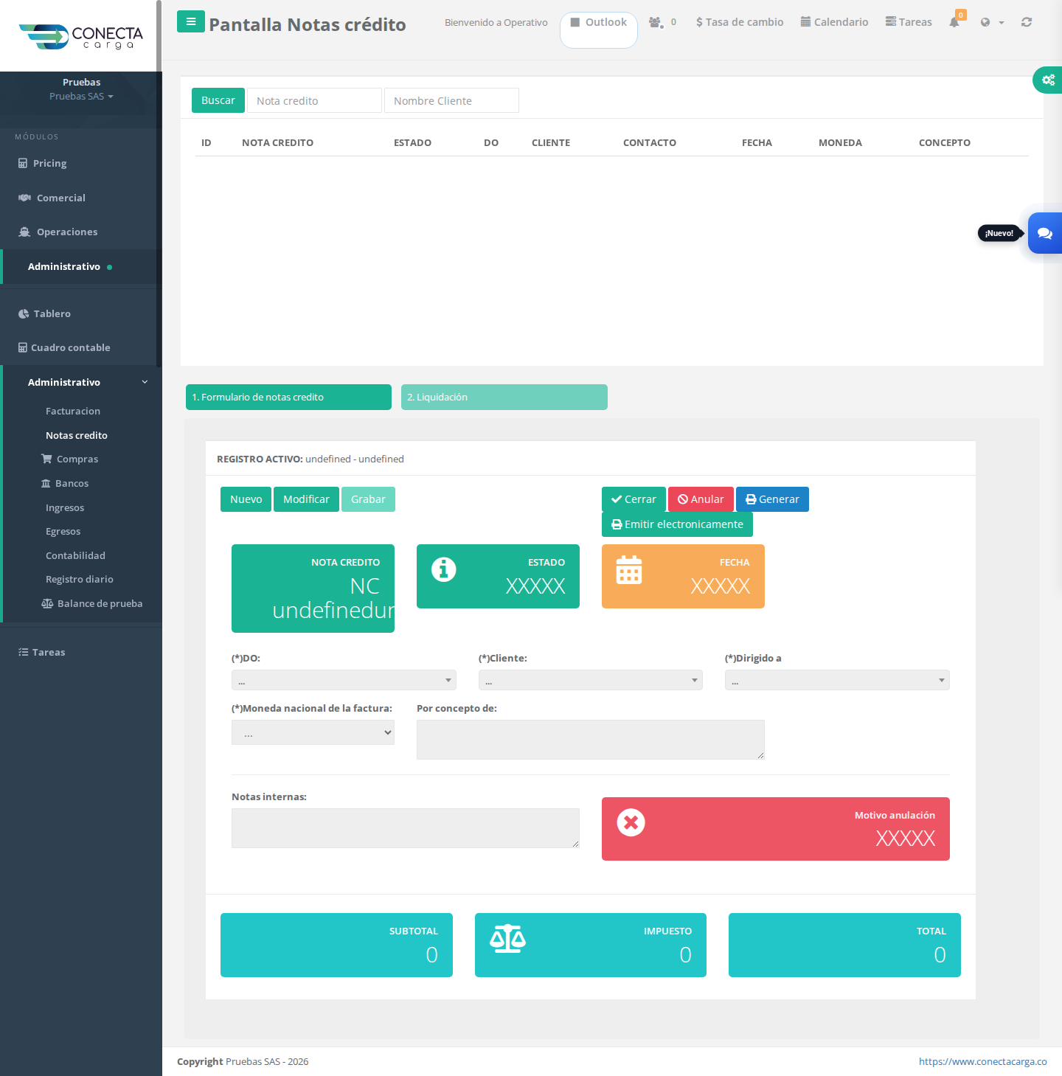Expand the Cliente dropdown
The width and height of the screenshot is (1062, 1076).
click(x=591, y=680)
